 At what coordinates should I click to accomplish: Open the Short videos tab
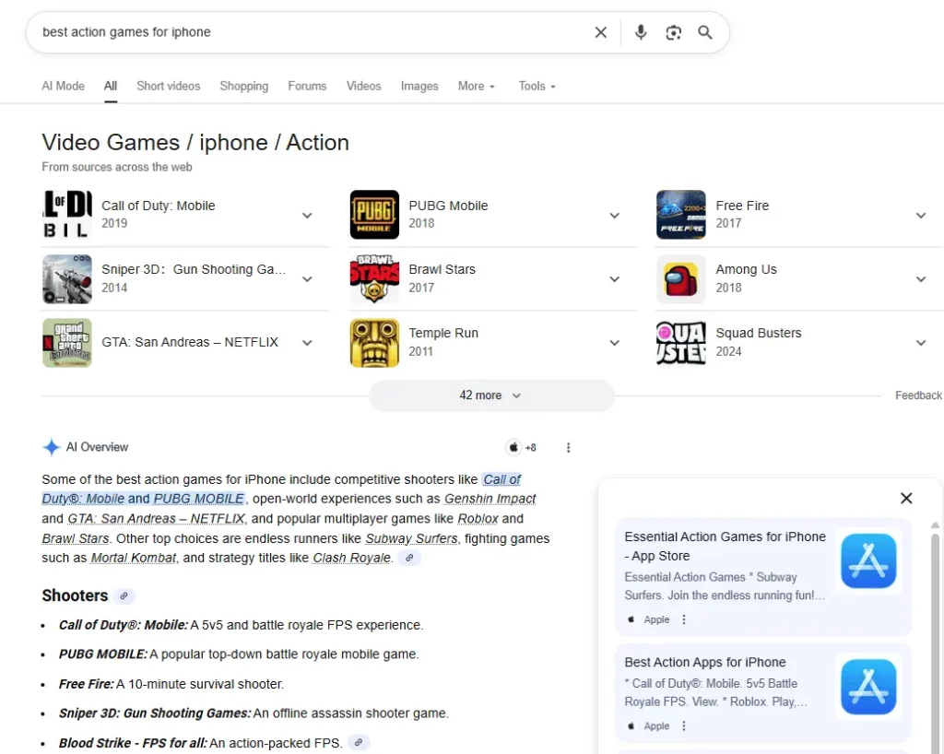click(168, 86)
